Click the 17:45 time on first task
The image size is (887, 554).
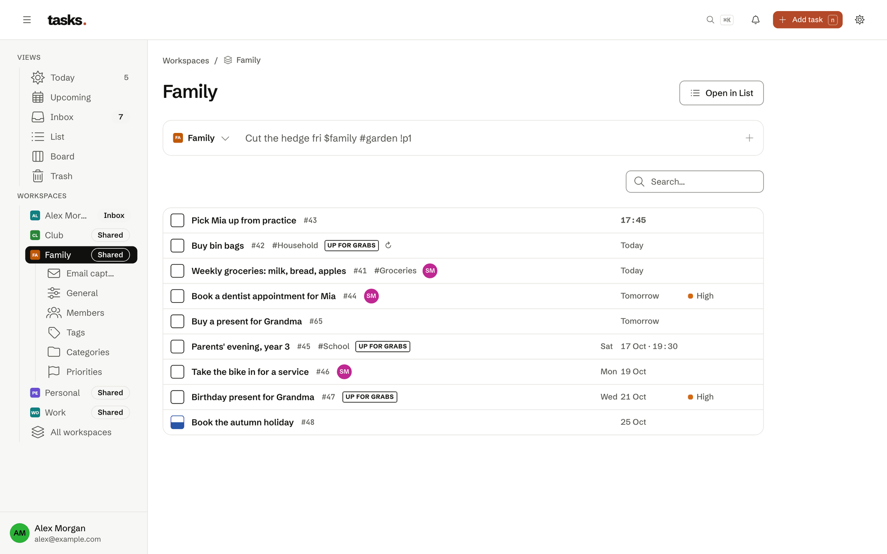tap(633, 220)
